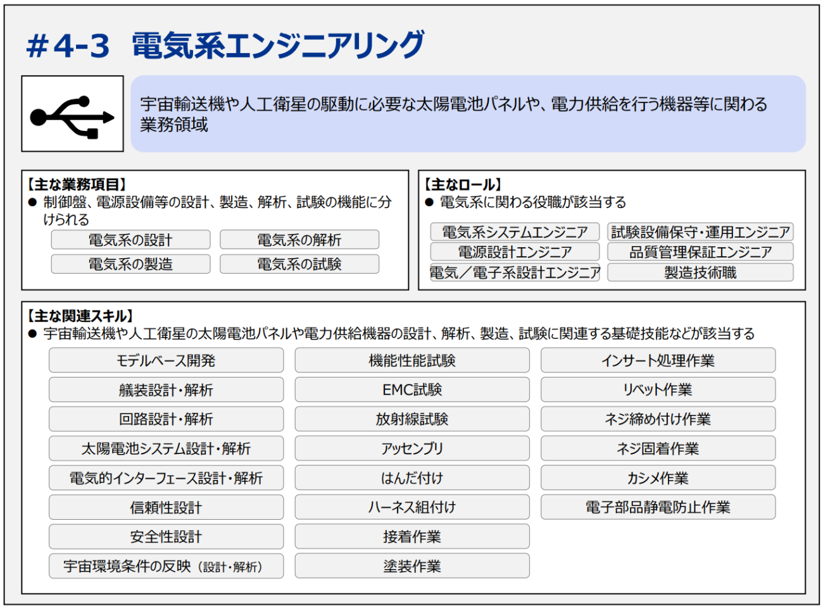The height and width of the screenshot is (609, 823).
Task: Click the カシメ作業 skill box
Action: pyautogui.click(x=658, y=478)
